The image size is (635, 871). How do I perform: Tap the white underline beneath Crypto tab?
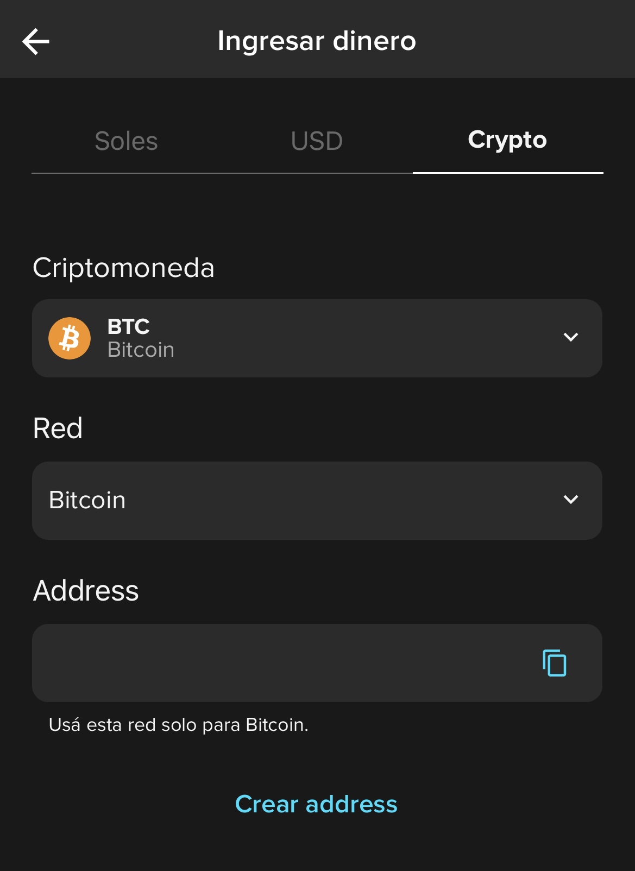coord(508,173)
